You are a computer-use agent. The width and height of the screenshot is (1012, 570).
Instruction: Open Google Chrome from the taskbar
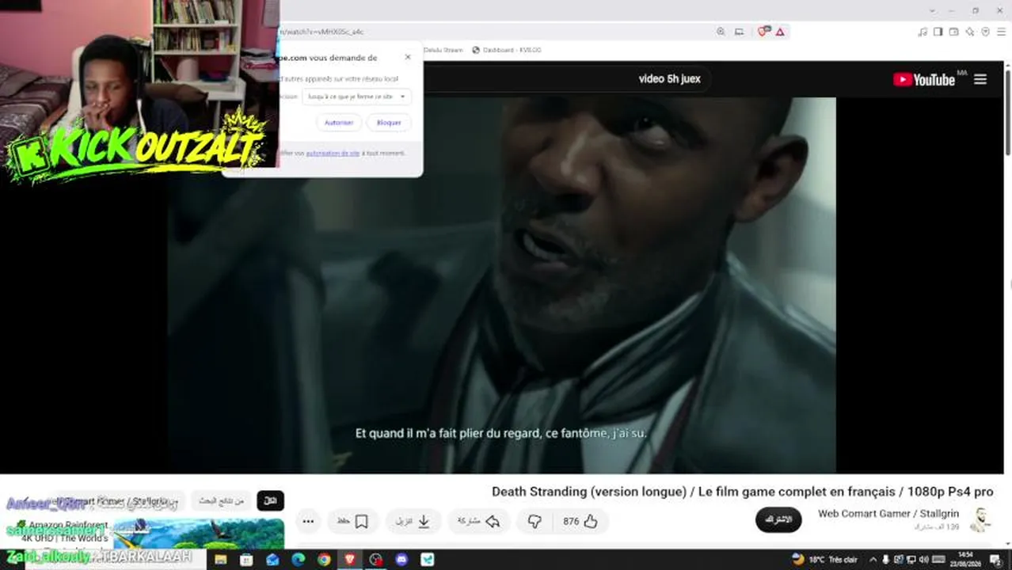point(324,560)
